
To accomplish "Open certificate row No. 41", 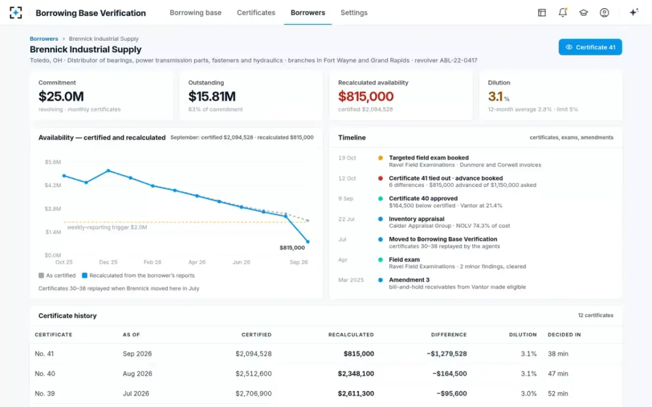I will pos(326,354).
